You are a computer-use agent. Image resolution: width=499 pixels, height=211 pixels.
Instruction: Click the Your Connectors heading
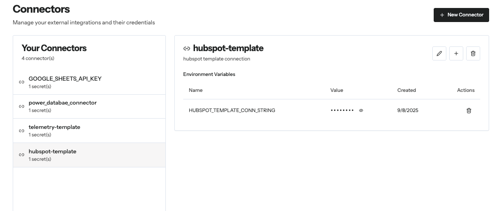pos(54,48)
